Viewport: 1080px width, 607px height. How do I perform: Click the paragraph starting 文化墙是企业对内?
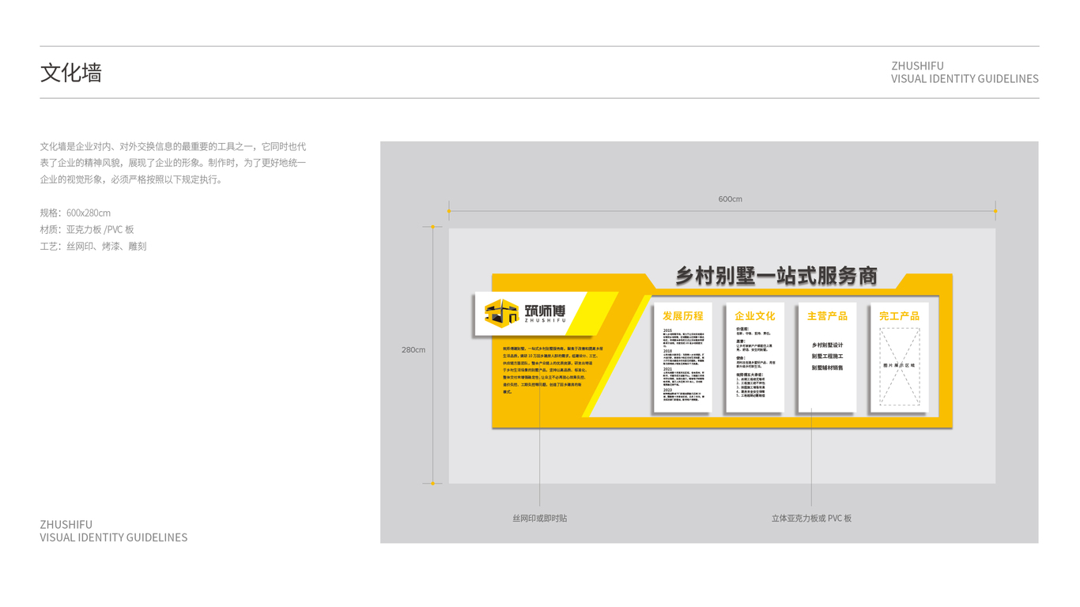click(x=173, y=163)
